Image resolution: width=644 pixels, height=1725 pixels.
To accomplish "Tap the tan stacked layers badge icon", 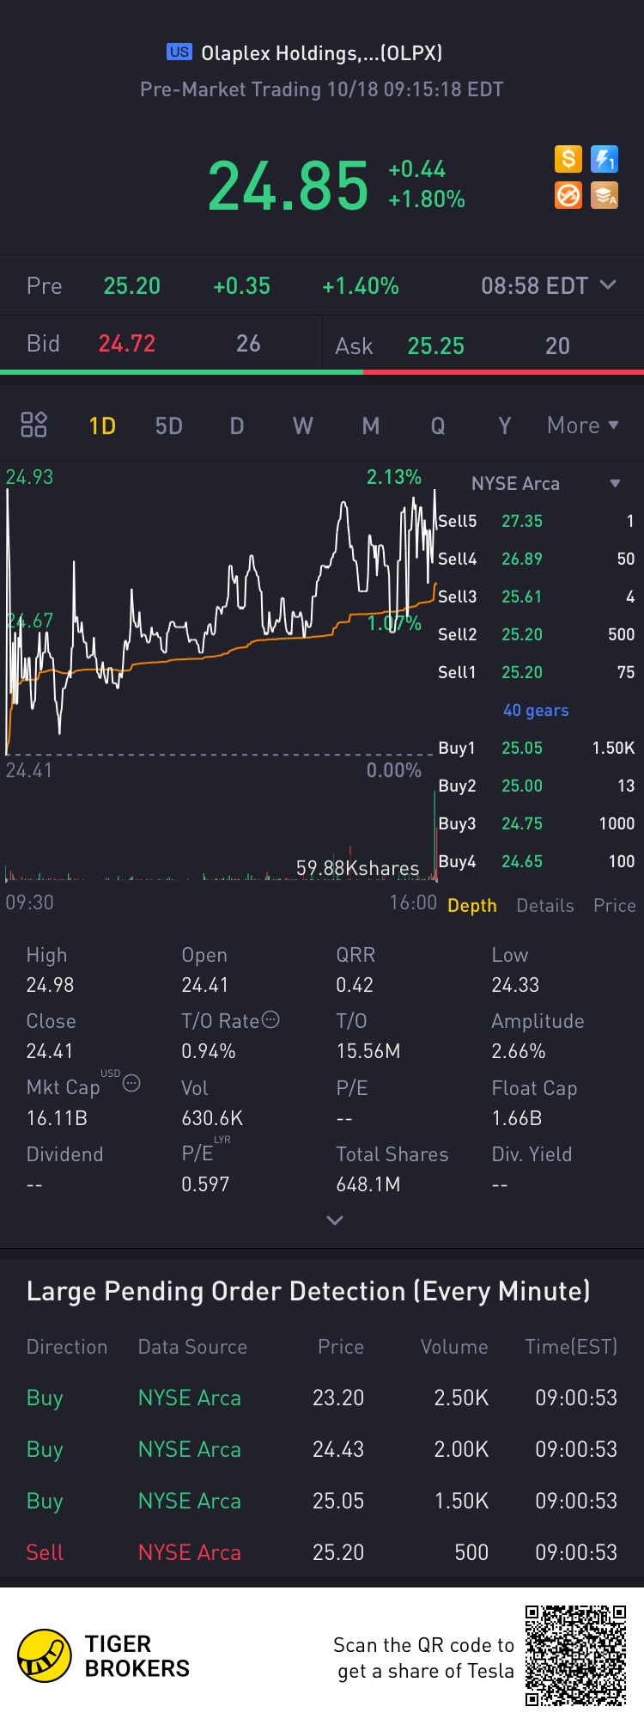I will [x=605, y=195].
